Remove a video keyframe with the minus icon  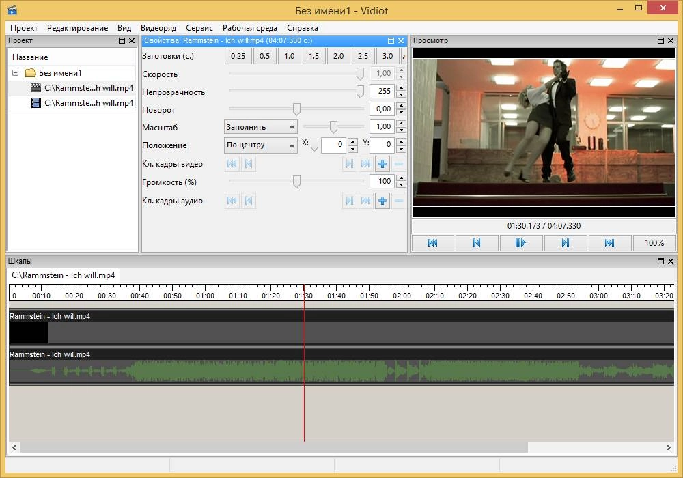(399, 164)
